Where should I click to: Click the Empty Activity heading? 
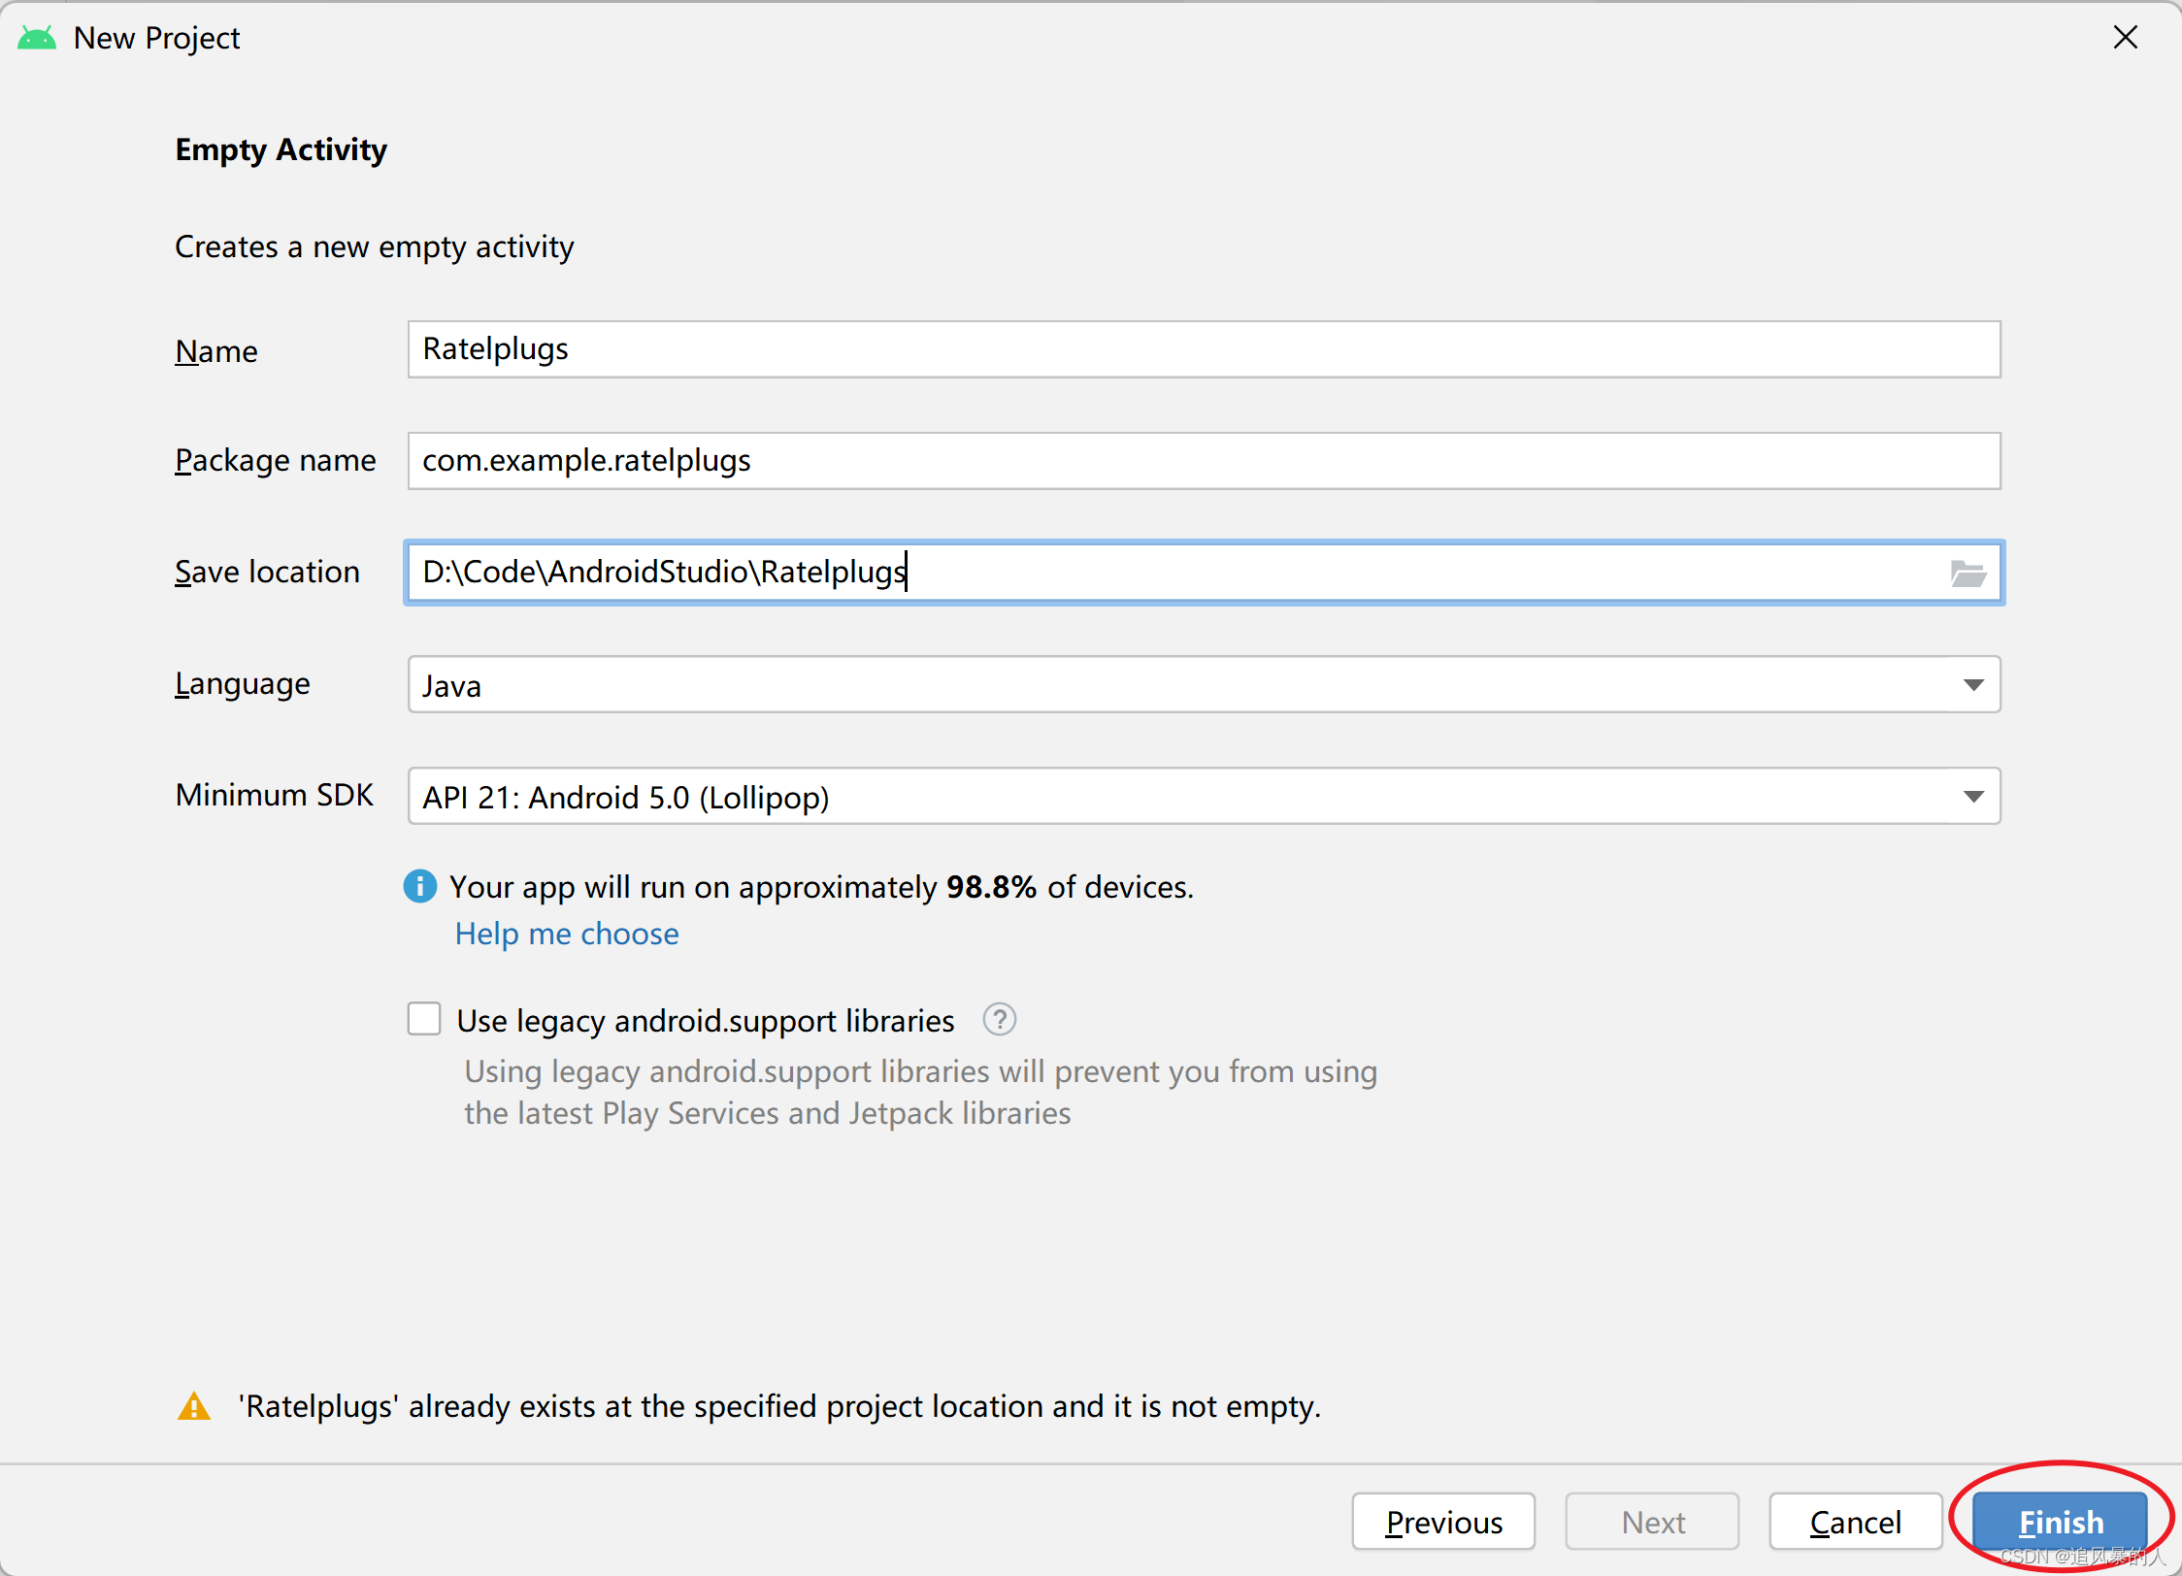(x=281, y=150)
